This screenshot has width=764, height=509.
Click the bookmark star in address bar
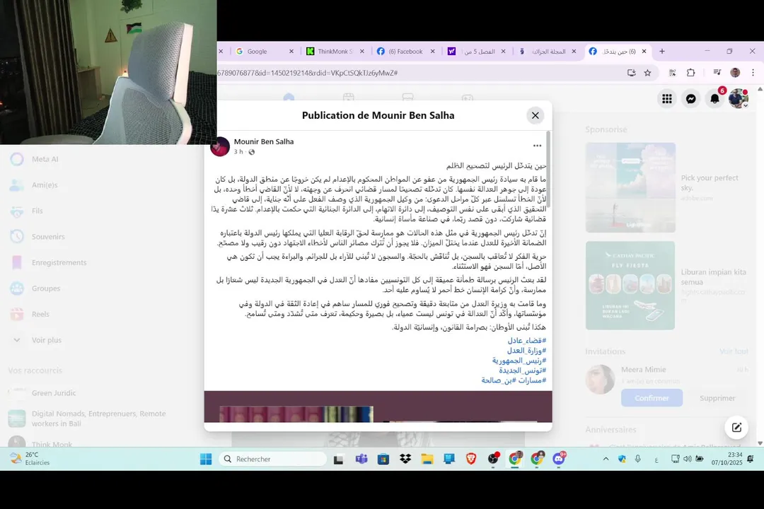(647, 73)
